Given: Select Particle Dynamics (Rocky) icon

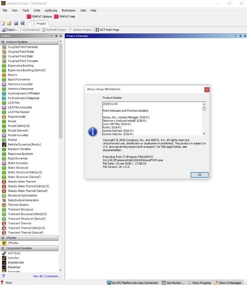Looking at the screenshot, I should [x=4, y=144].
